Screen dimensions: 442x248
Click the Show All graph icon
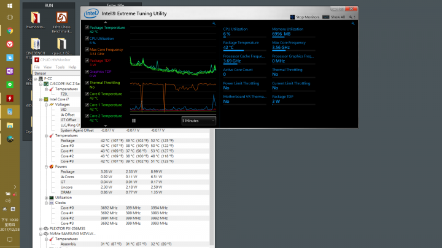pyautogui.click(x=326, y=17)
